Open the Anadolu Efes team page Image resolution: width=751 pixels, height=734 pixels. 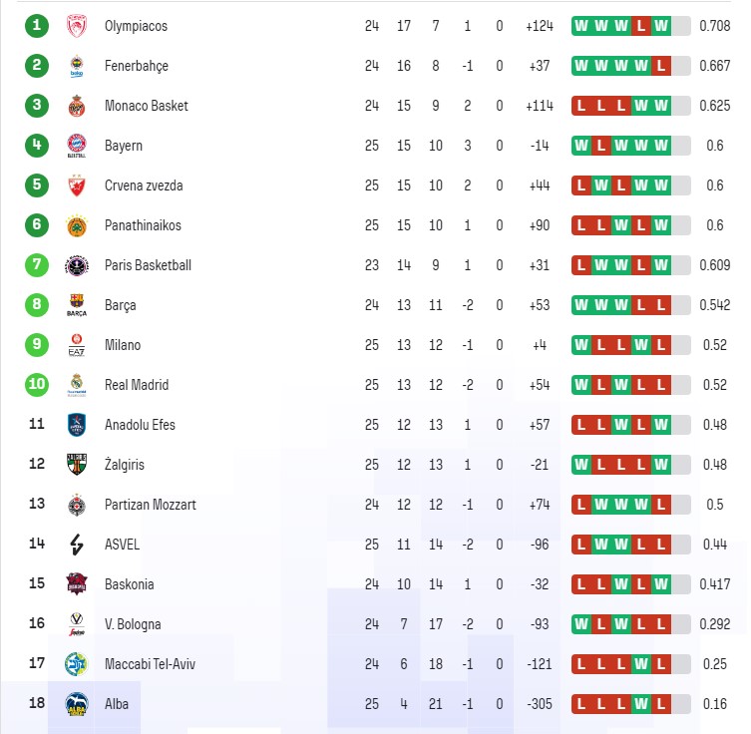[x=140, y=425]
